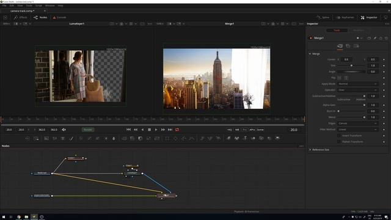Open Inspector panel options menu (three dots)
The height and width of the screenshot is (220, 391).
[x=387, y=24]
